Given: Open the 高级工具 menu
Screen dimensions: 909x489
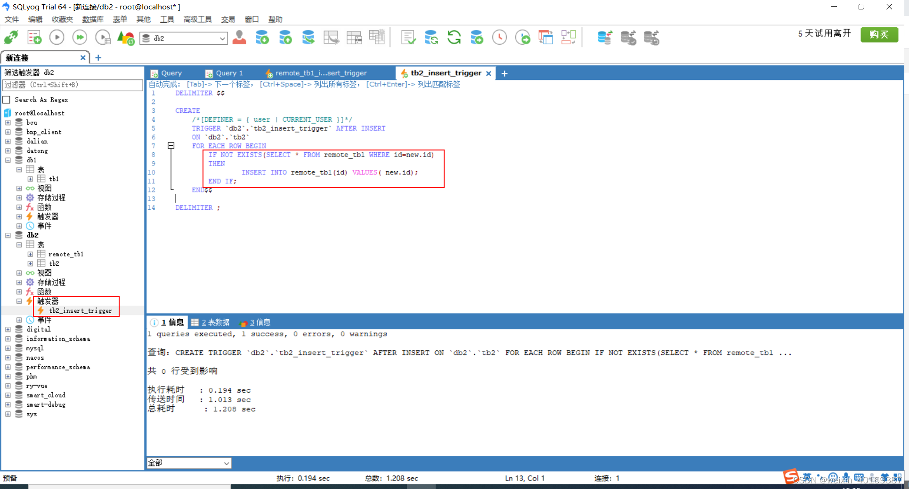Looking at the screenshot, I should (197, 19).
